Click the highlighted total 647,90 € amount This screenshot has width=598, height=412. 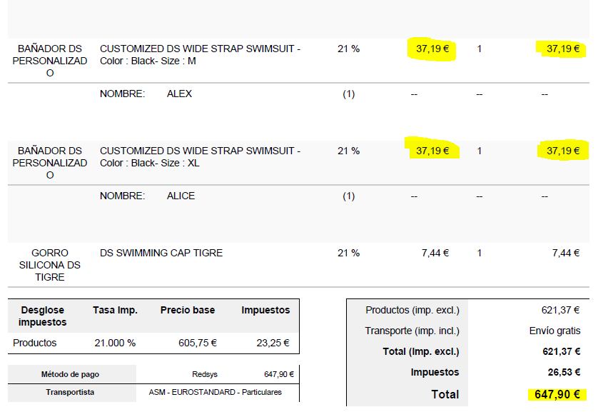pos(557,394)
